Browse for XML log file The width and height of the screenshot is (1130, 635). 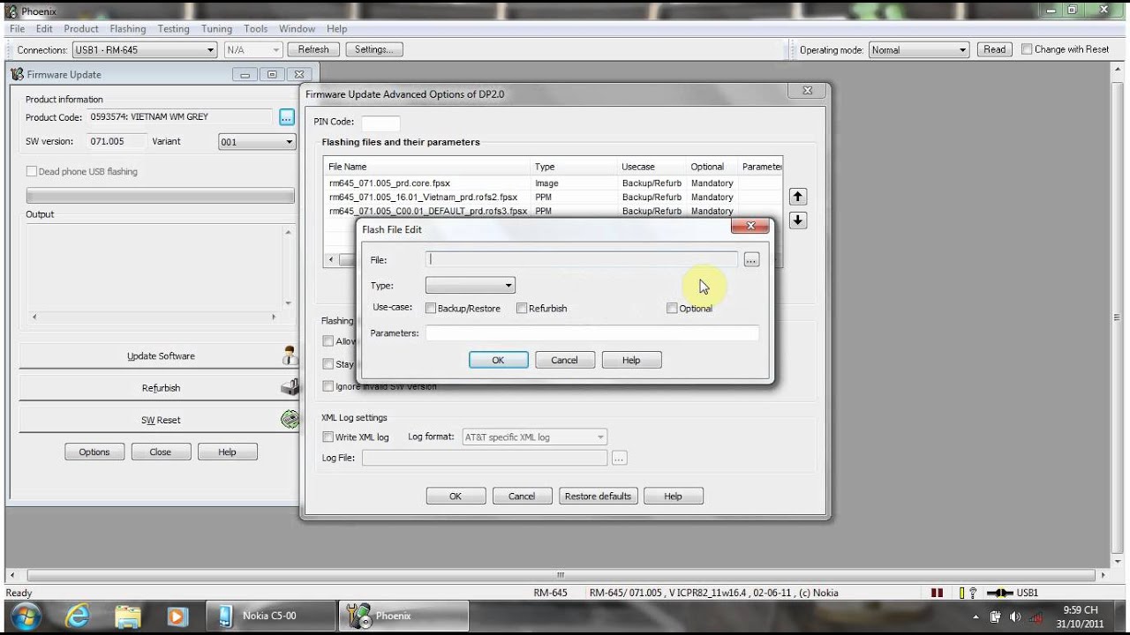619,458
